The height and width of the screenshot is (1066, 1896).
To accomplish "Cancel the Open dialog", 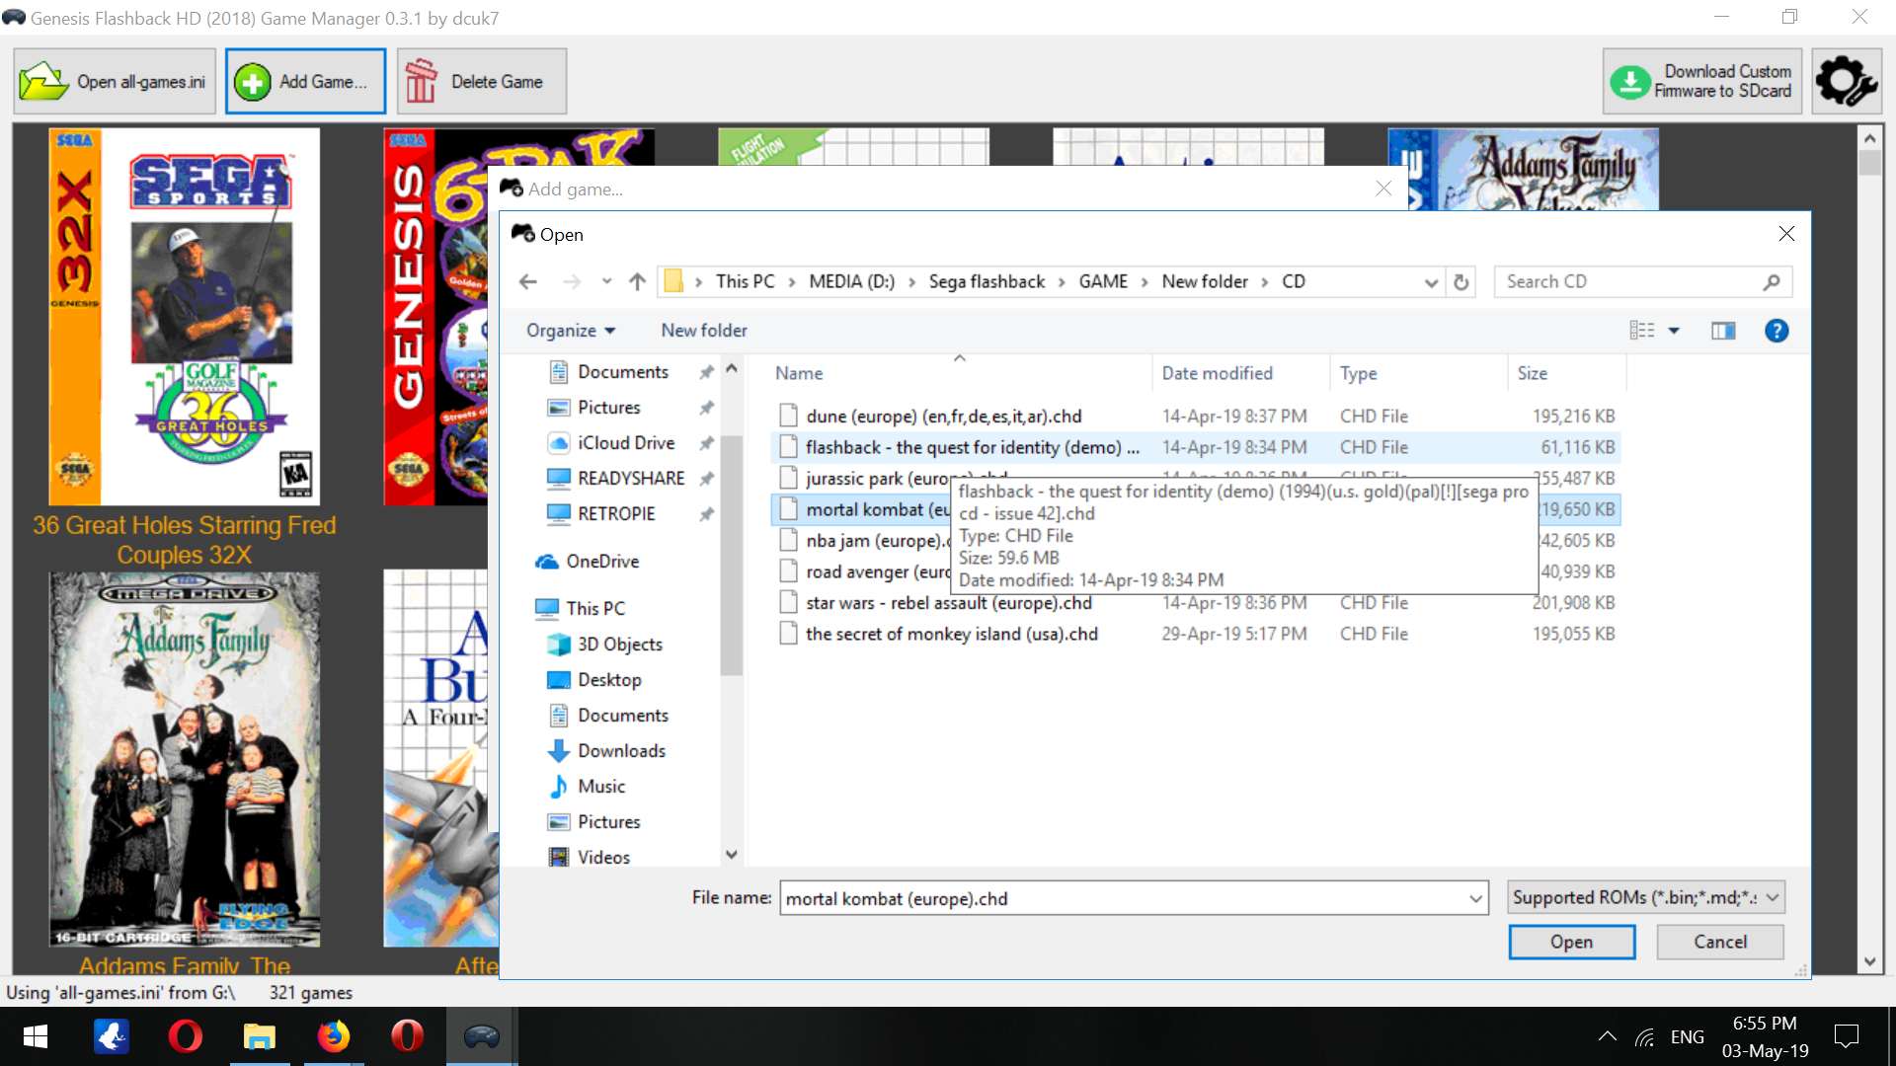I will [x=1720, y=942].
